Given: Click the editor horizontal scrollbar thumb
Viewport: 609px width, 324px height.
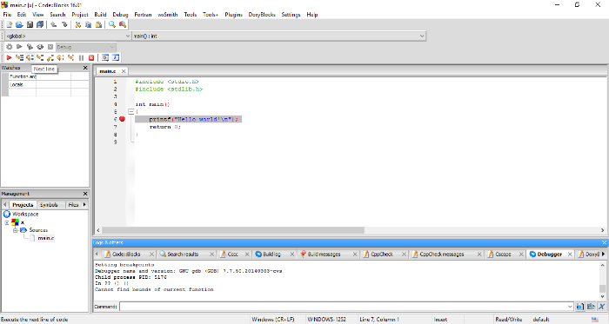Looking at the screenshot, I should pos(233,230).
